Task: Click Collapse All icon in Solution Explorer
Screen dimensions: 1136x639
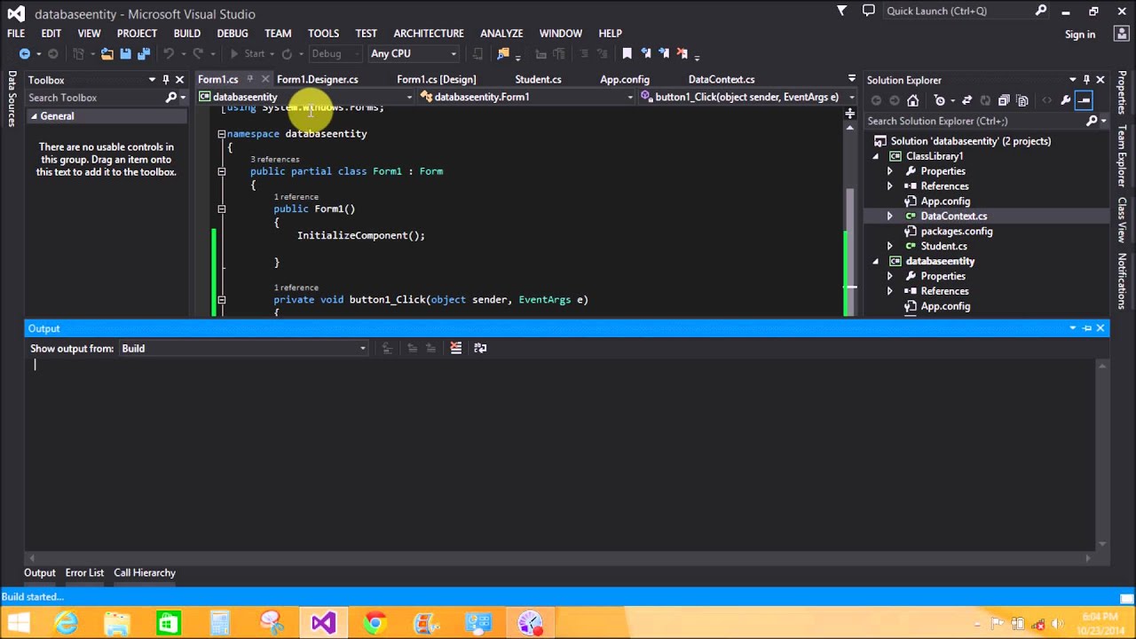Action: (x=1004, y=100)
